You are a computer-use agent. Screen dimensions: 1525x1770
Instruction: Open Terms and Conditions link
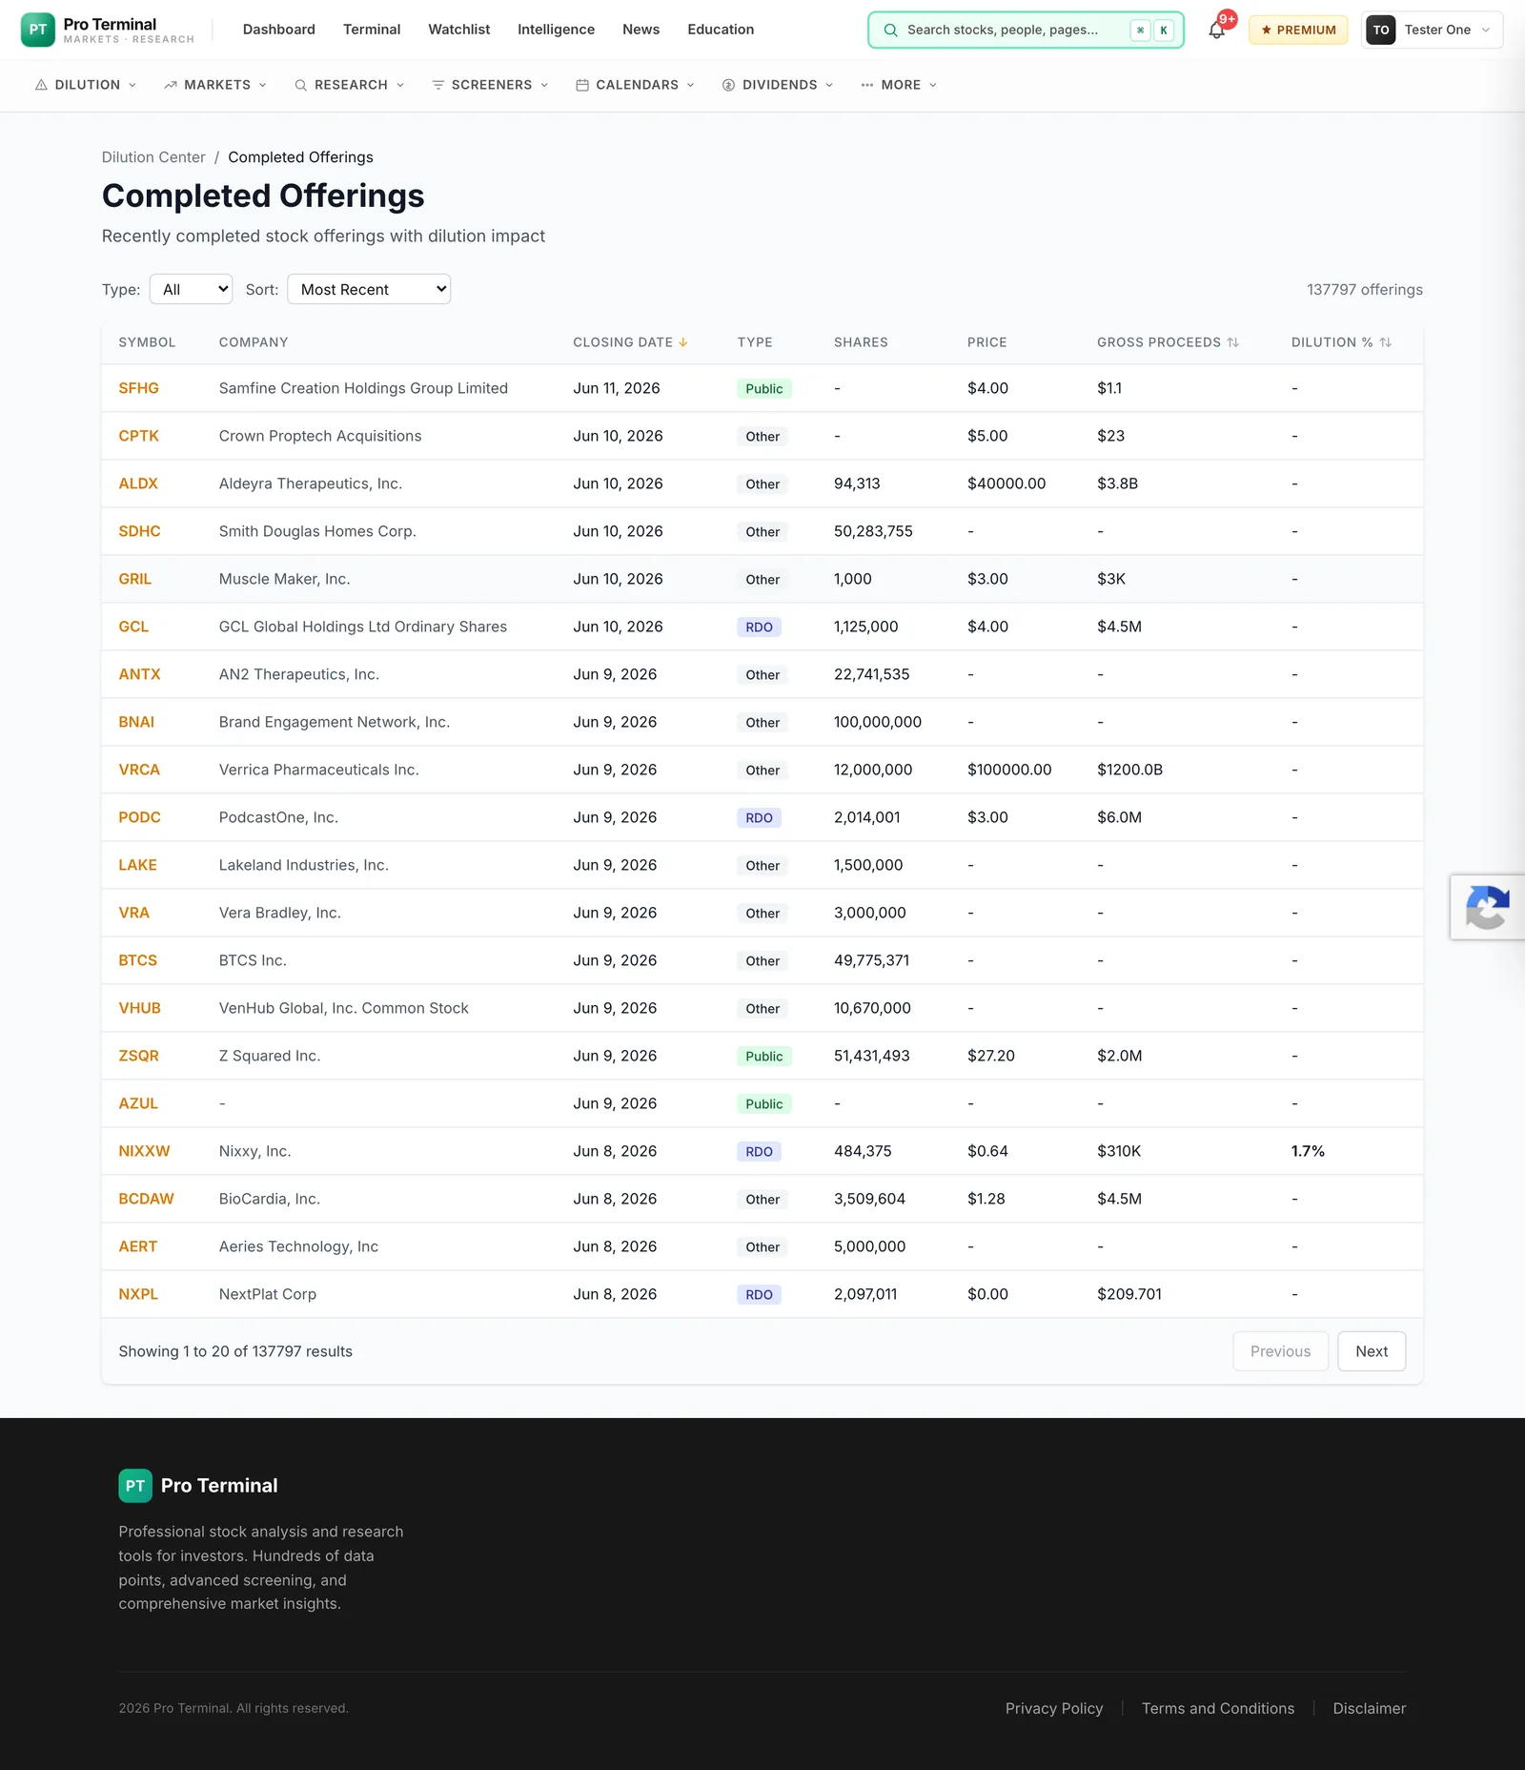[1218, 1709]
